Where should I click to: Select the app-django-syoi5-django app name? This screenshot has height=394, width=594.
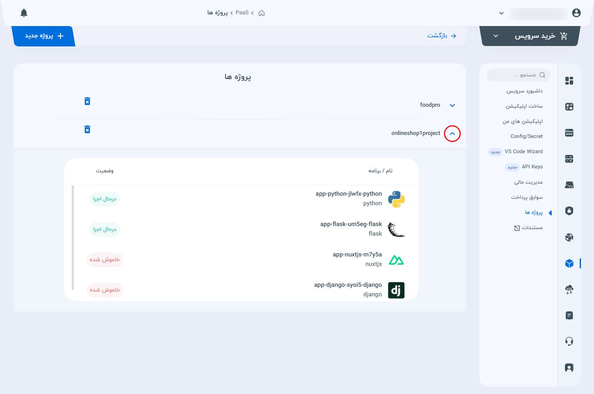point(348,285)
